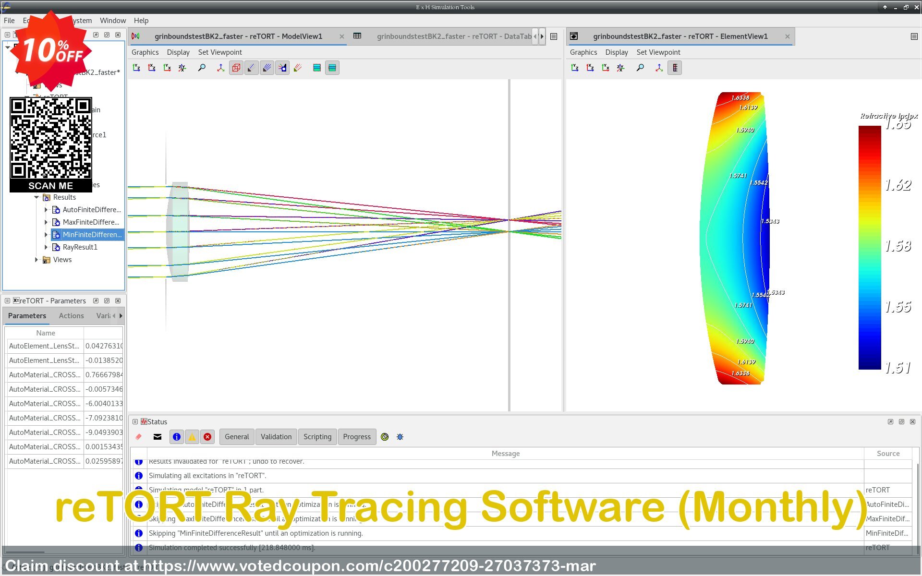Expand MinFiniteDifference result node

(46, 235)
